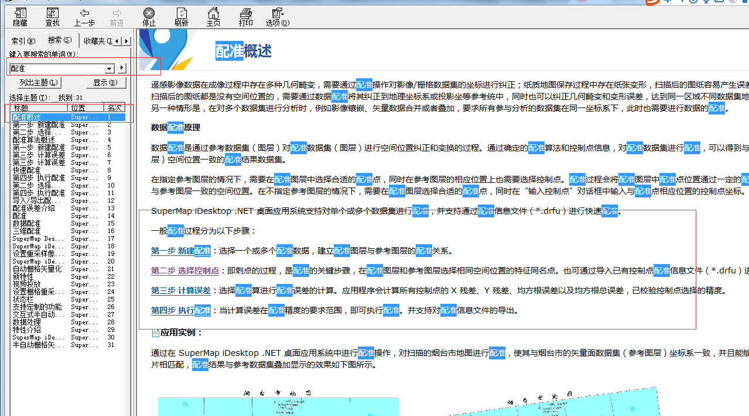Open the 第二步 选择控制点 link in article
749x416 pixels.
point(185,271)
